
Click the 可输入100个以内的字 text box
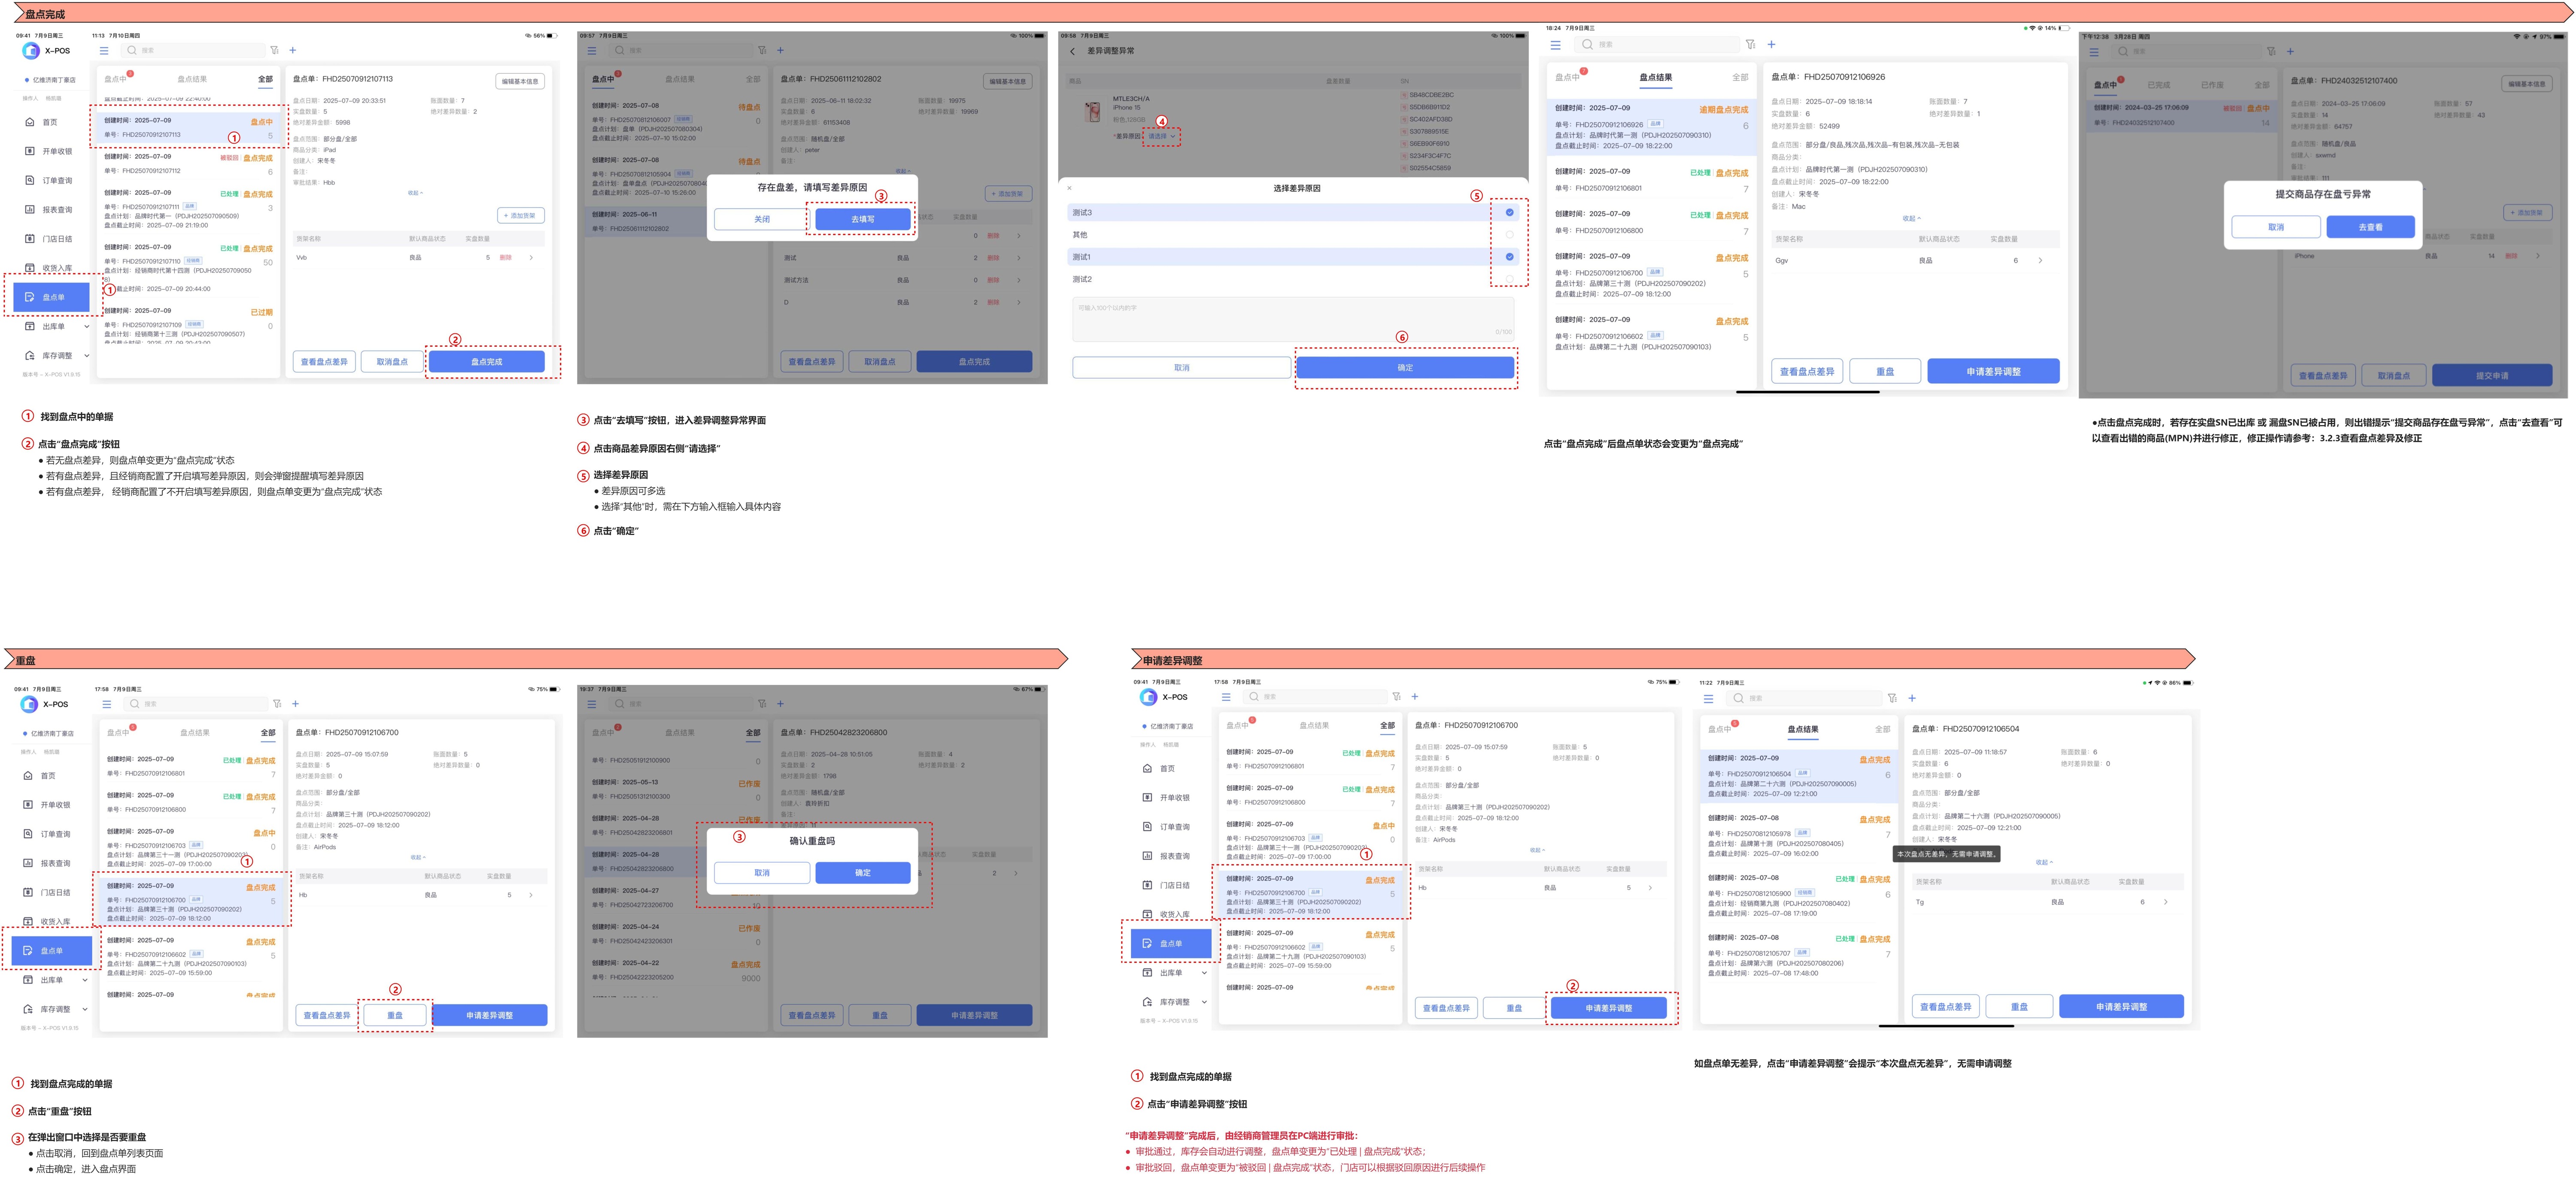(x=1294, y=319)
